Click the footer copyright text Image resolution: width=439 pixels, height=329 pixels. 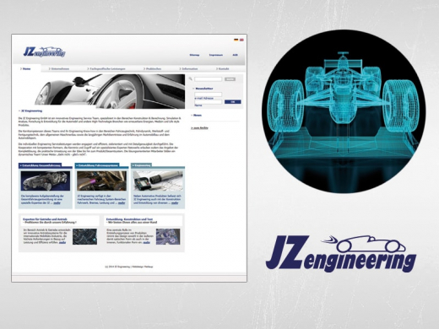pos(129,267)
